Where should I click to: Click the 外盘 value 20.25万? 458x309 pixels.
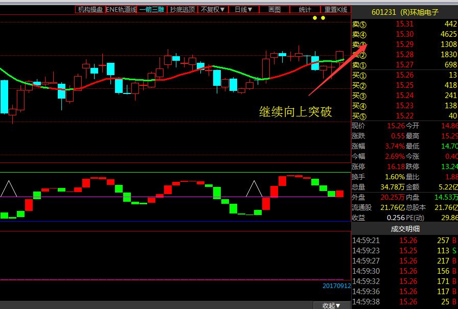click(x=393, y=197)
